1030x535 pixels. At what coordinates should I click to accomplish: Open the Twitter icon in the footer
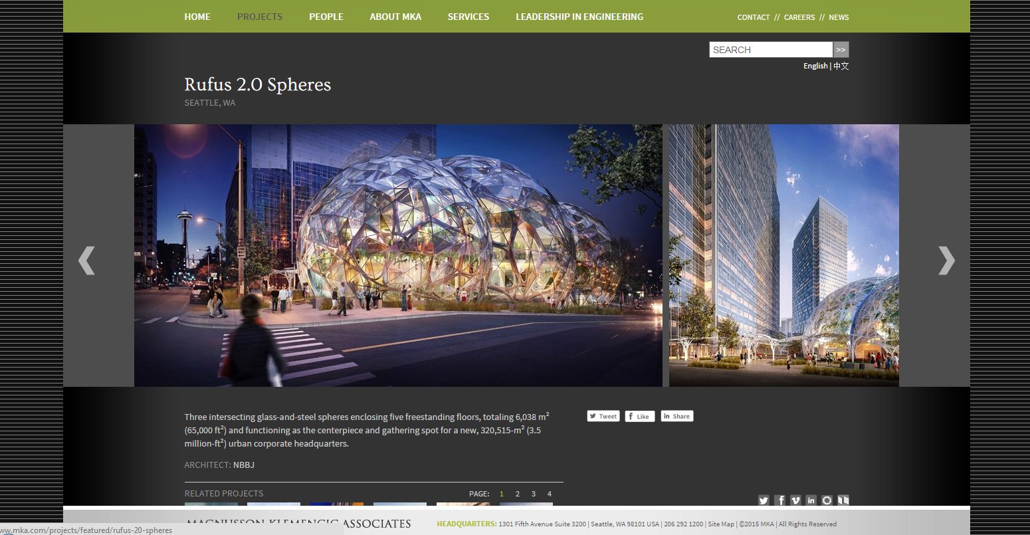(764, 500)
